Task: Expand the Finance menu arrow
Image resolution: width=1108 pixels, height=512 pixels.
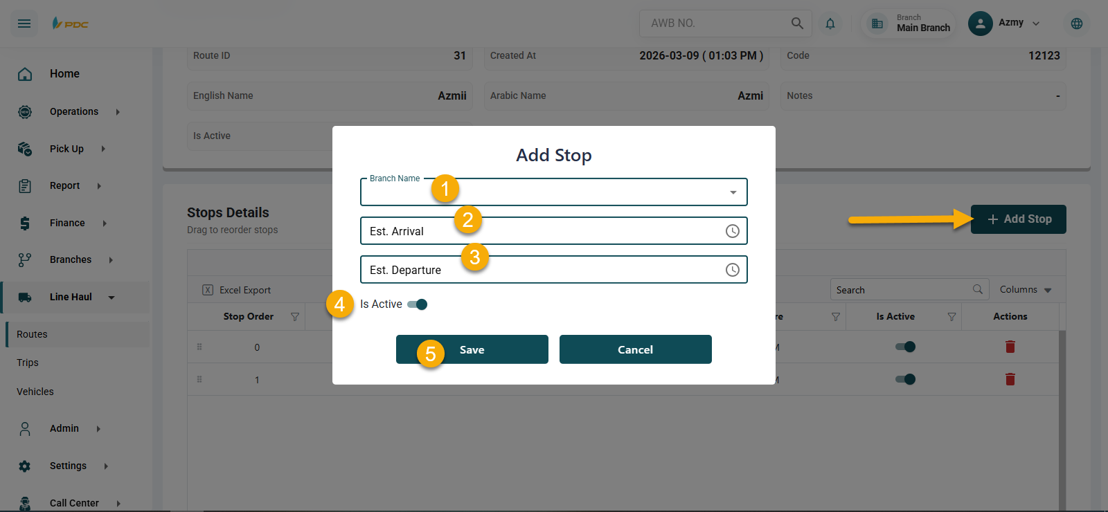Action: pyautogui.click(x=105, y=223)
